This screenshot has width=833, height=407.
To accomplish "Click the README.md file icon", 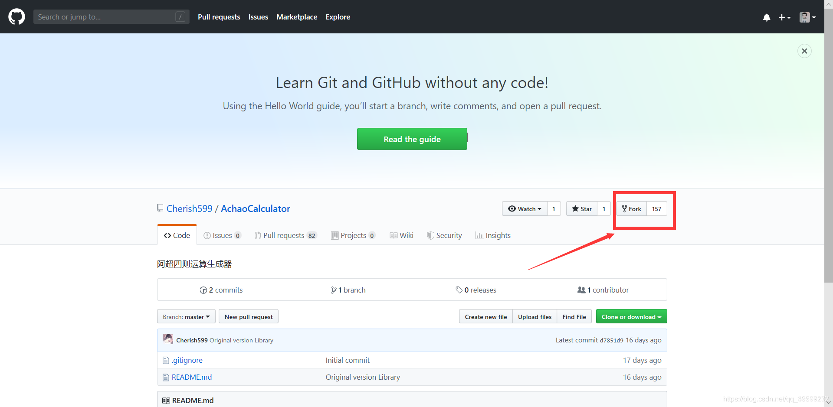I will click(166, 377).
